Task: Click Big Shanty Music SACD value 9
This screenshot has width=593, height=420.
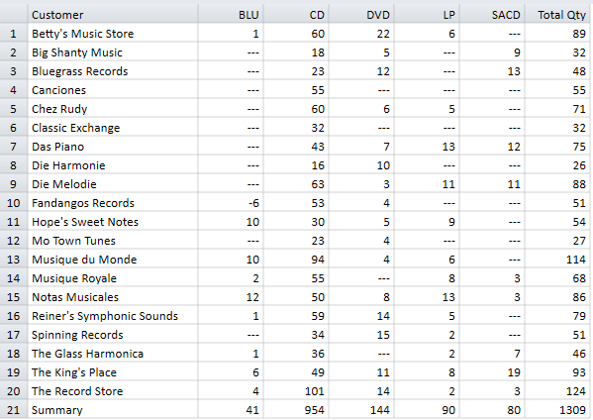Action: (x=492, y=52)
